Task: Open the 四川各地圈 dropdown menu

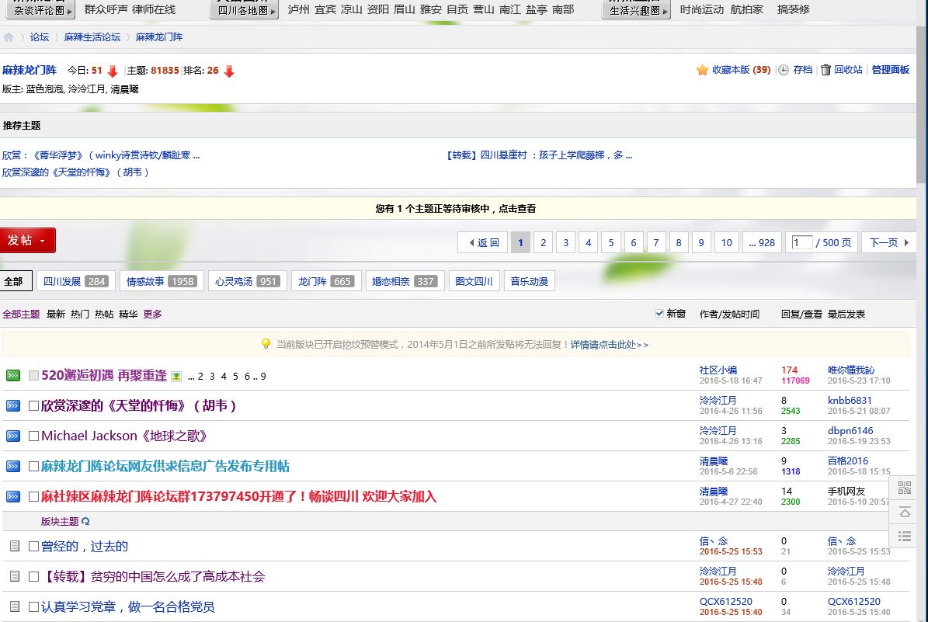Action: (x=244, y=10)
